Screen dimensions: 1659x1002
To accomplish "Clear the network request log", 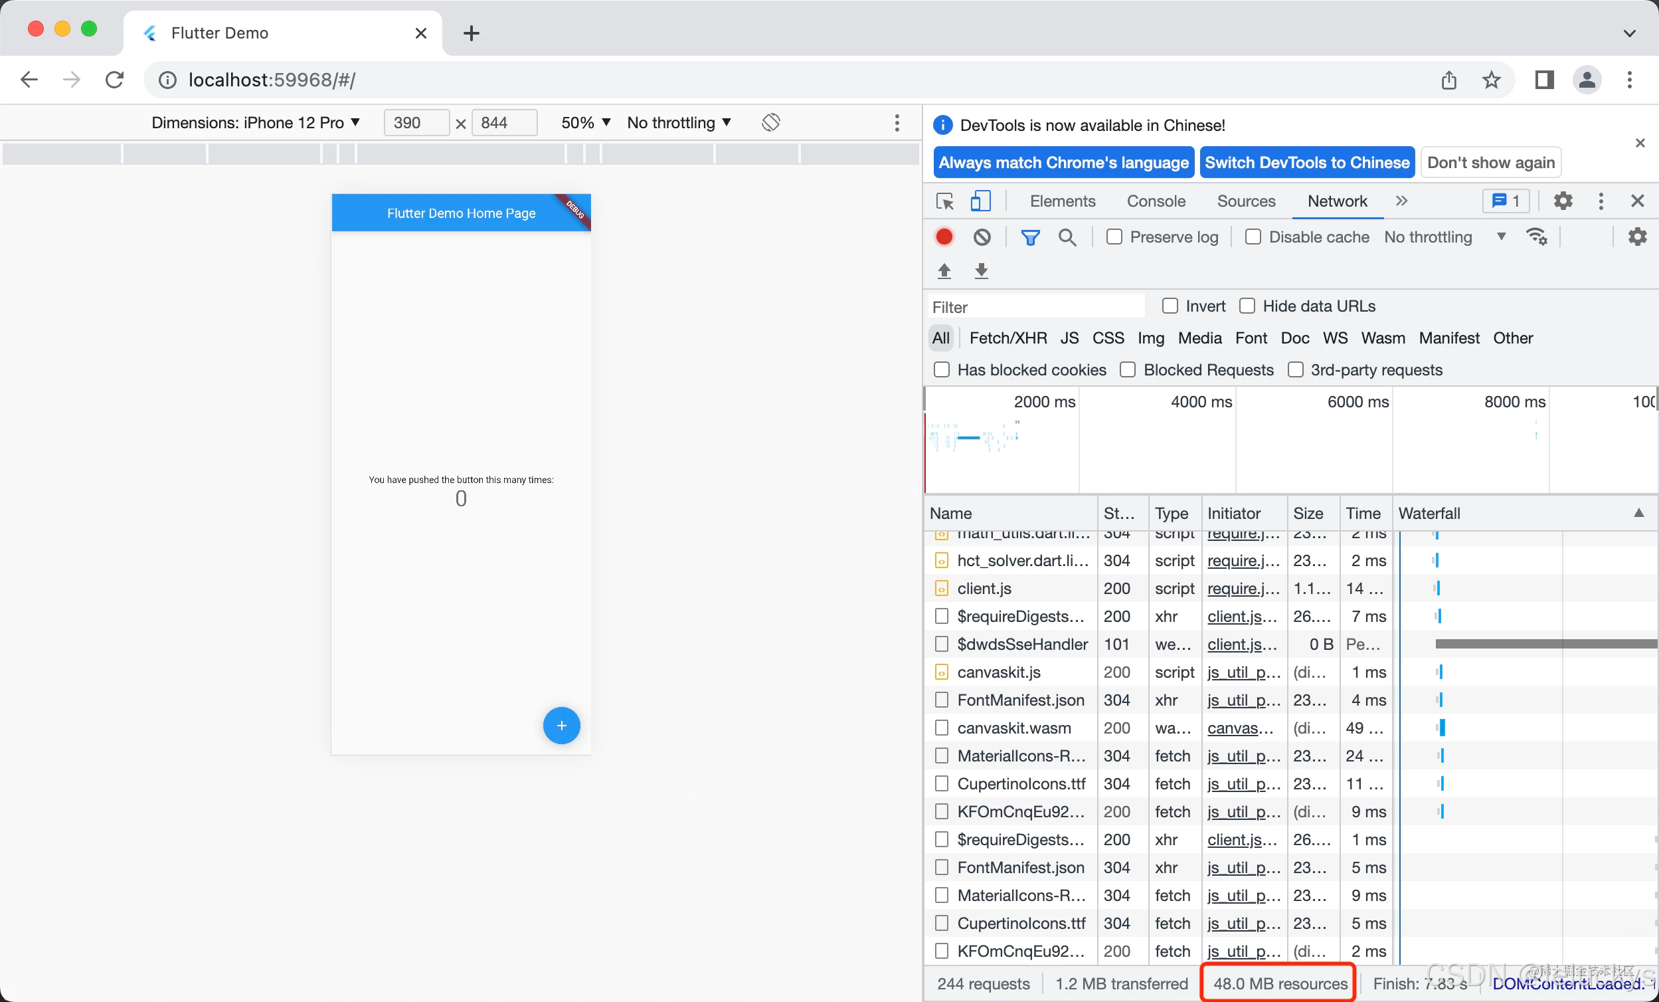I will click(982, 237).
